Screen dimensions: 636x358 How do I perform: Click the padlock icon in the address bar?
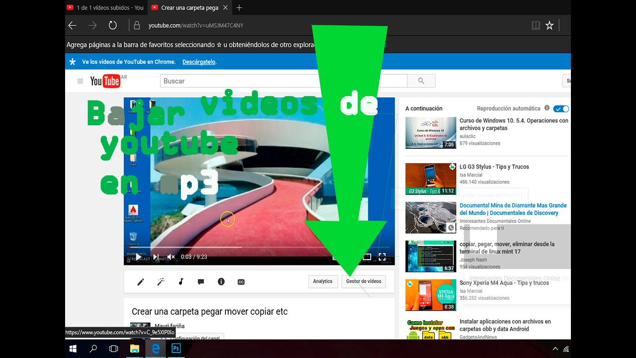click(x=137, y=25)
